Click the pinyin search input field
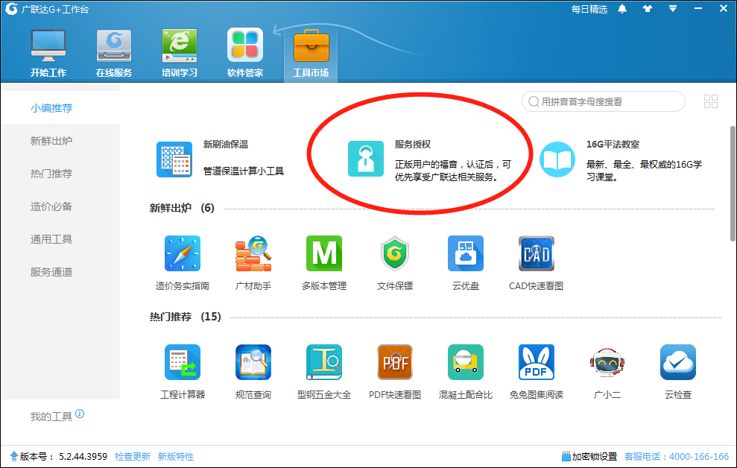 tap(604, 101)
